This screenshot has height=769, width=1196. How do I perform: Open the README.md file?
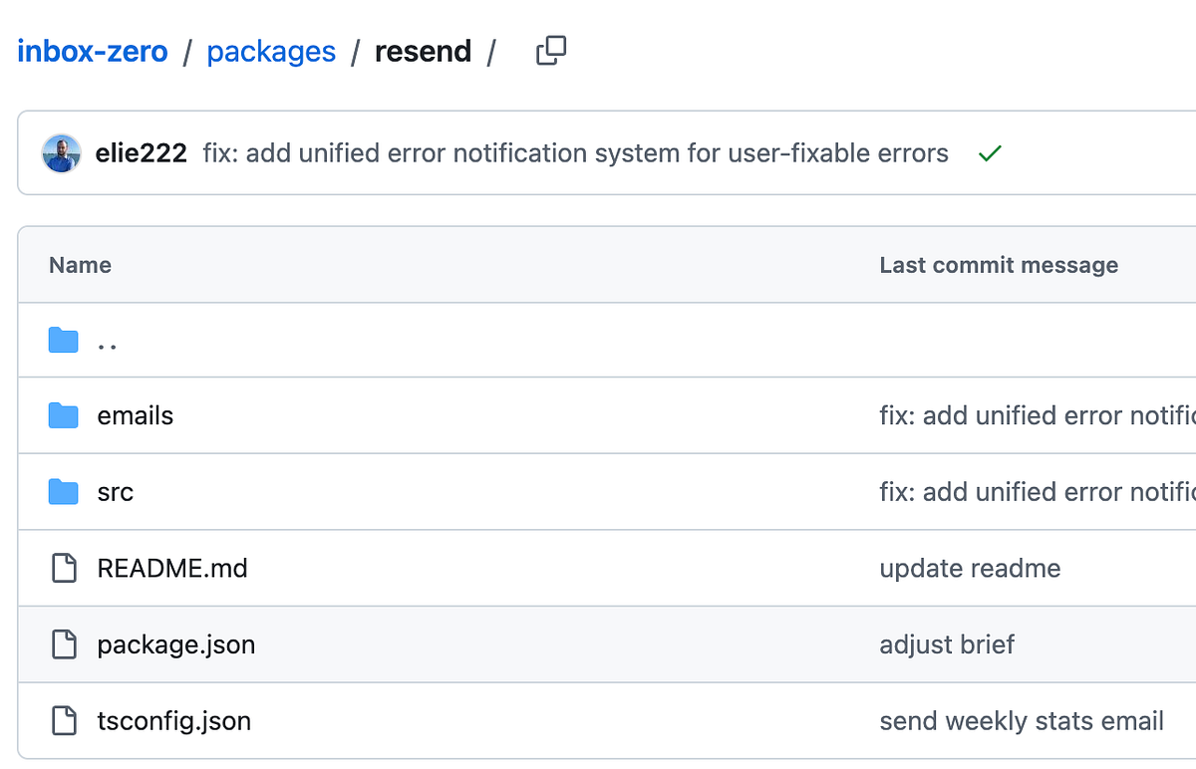(x=172, y=568)
